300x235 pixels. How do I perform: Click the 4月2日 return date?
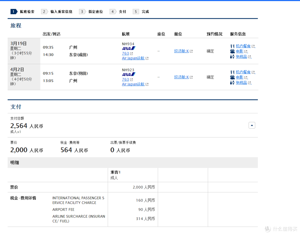(x=17, y=70)
